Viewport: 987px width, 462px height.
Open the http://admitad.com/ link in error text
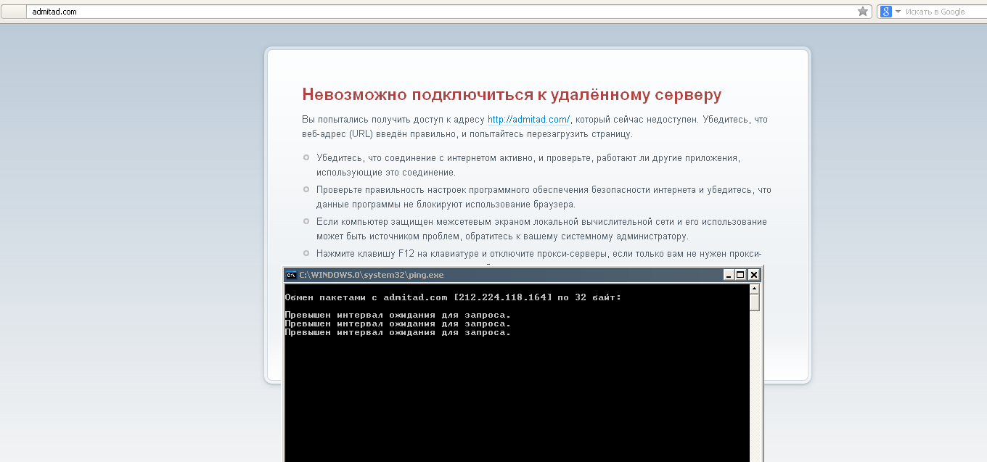click(x=528, y=119)
